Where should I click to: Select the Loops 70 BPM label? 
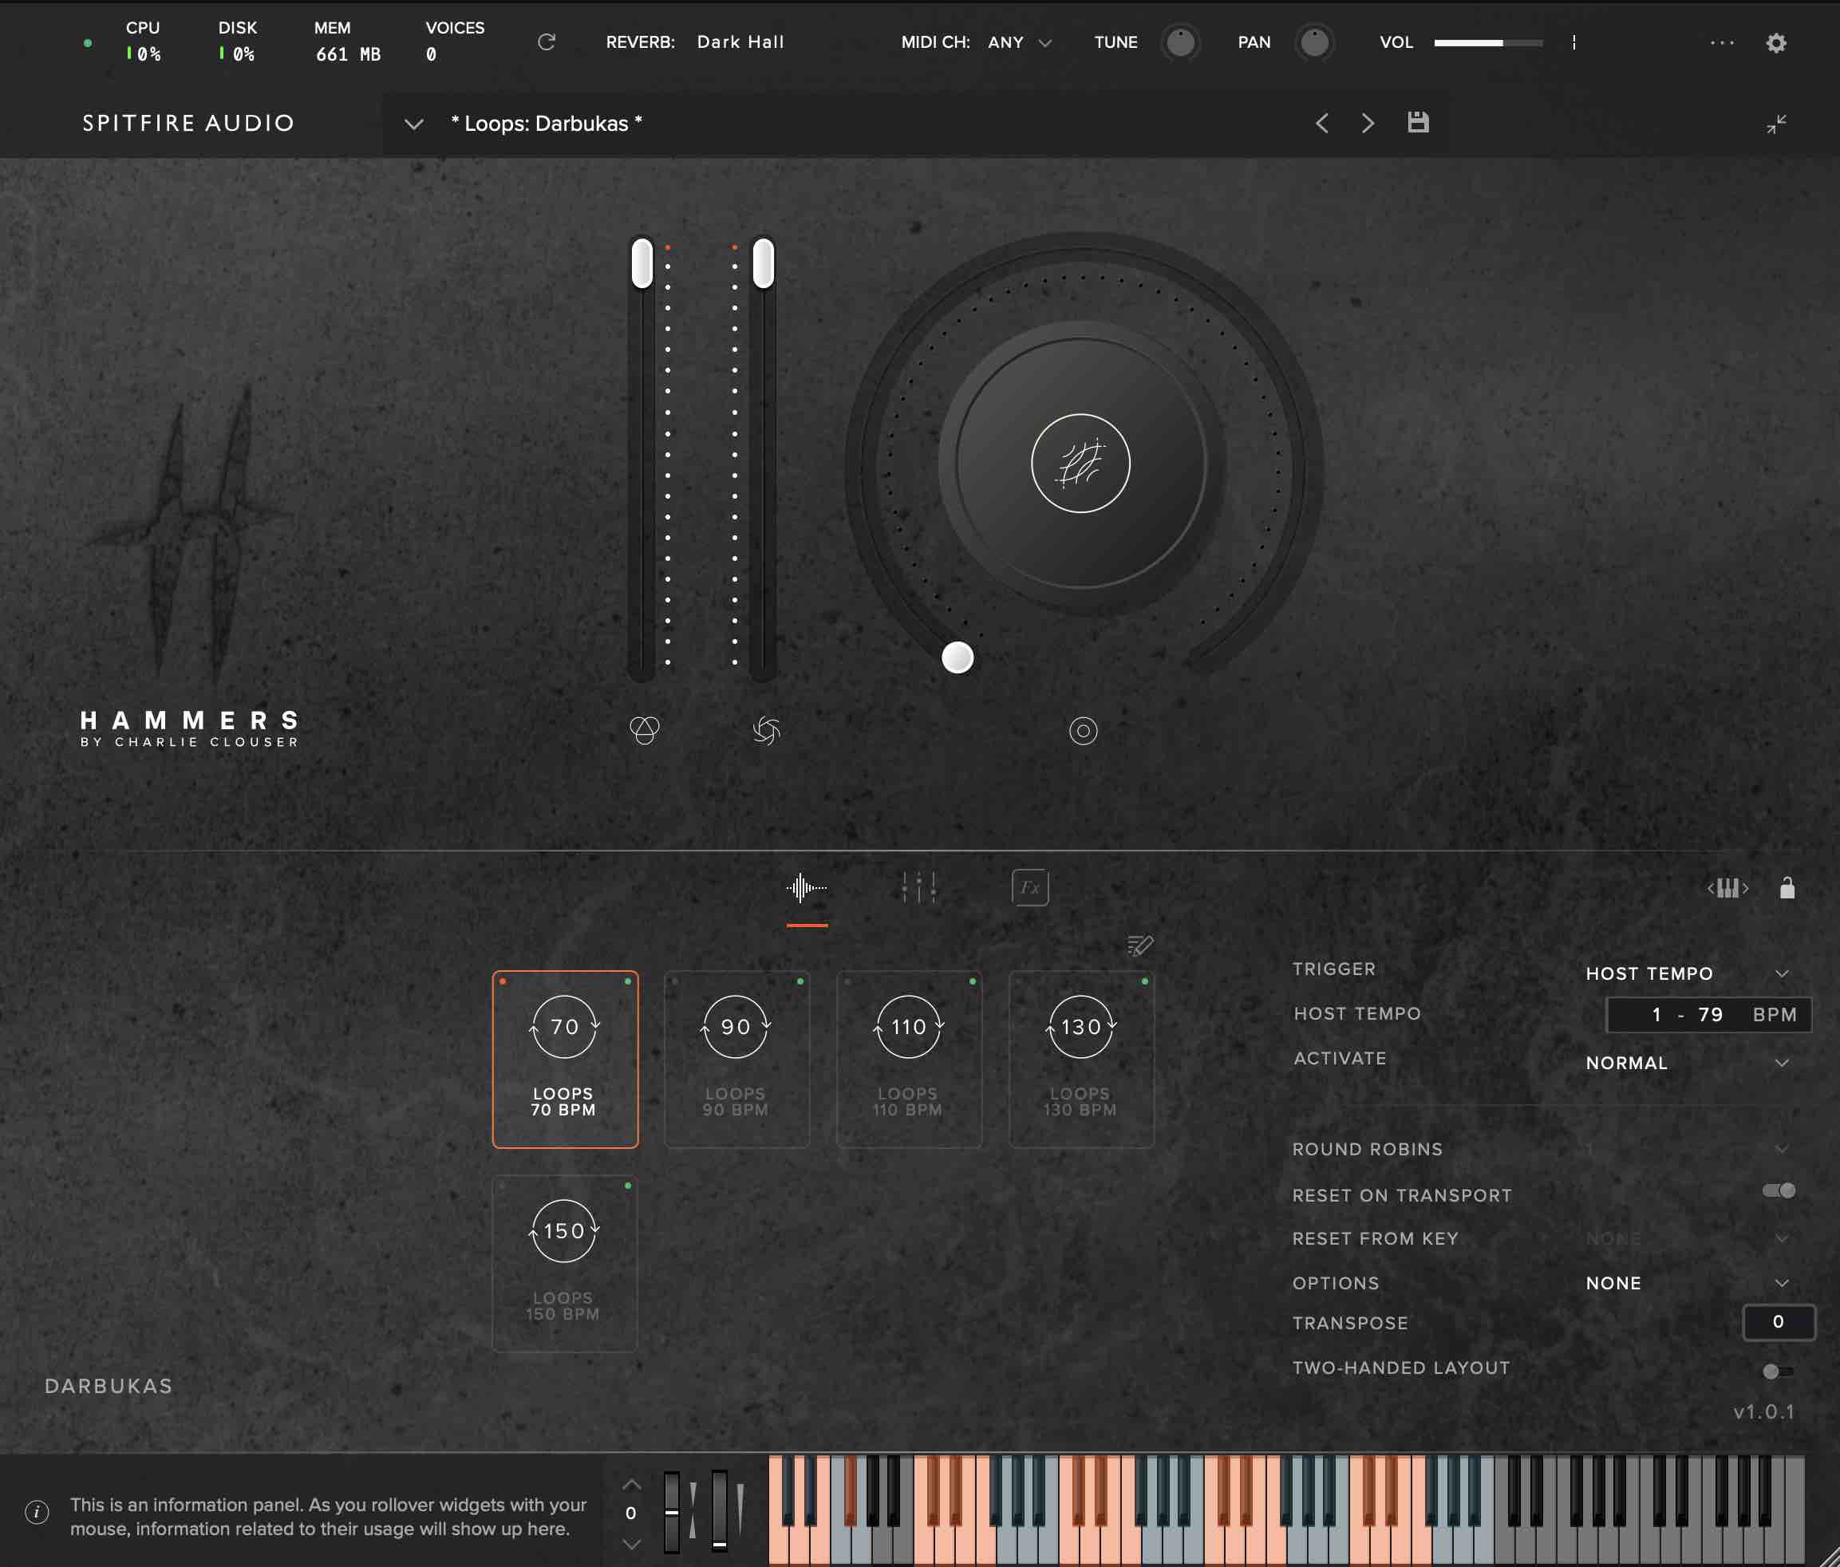click(563, 1102)
